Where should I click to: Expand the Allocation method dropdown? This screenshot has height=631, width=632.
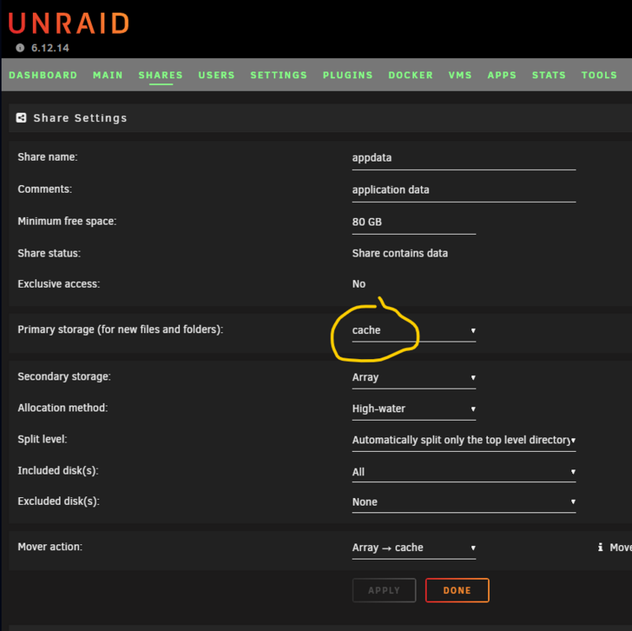[413, 409]
